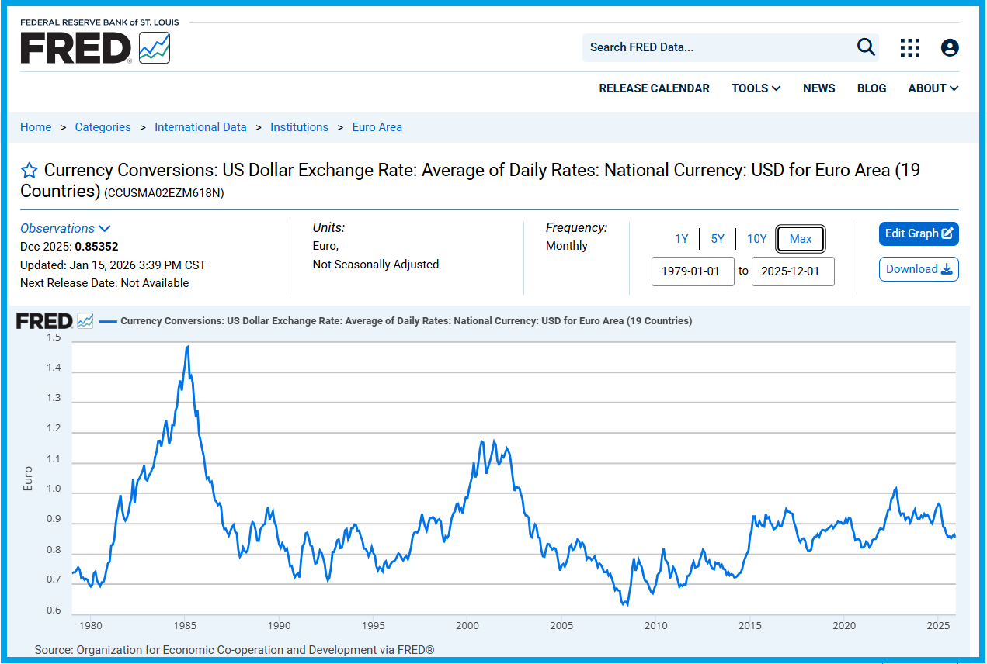Image resolution: width=987 pixels, height=664 pixels.
Task: Select the 10Y date range
Action: pos(756,239)
